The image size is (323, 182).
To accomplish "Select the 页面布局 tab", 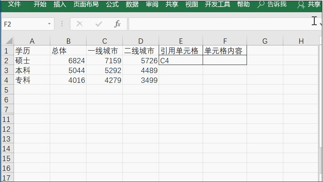I will pyautogui.click(x=86, y=4).
